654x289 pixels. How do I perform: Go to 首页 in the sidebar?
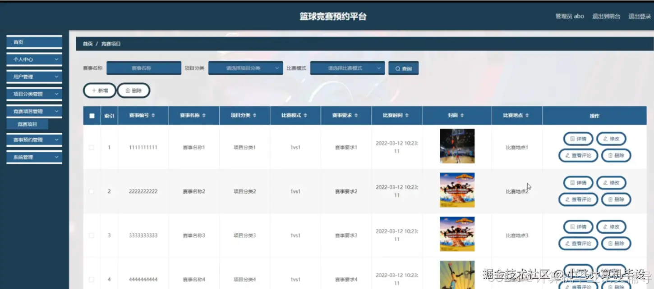pos(34,42)
